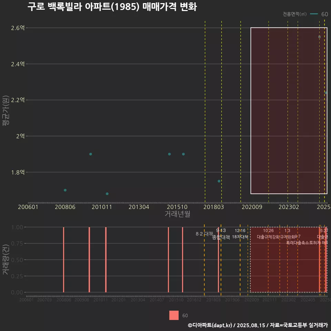Viewport: 331px width, 331px height.
Task: Click the 9·13 종합대책 annotation label
Action: 221,234
